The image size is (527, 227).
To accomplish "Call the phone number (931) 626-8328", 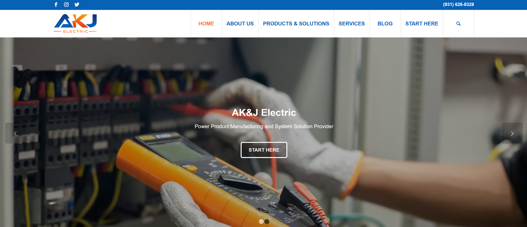I will pos(458,5).
